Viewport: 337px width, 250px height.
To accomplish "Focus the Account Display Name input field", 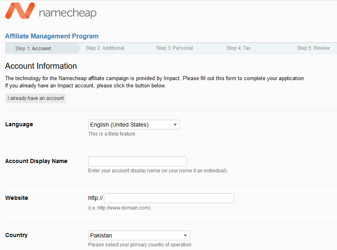I will [x=137, y=161].
